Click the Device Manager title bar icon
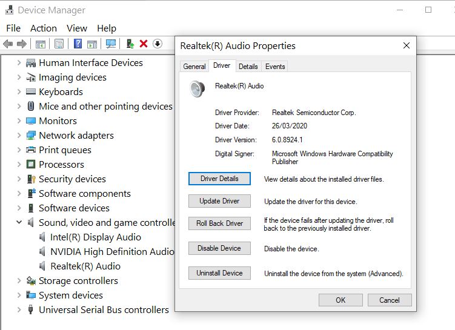Screen dimensions: 455x330 coord(9,10)
